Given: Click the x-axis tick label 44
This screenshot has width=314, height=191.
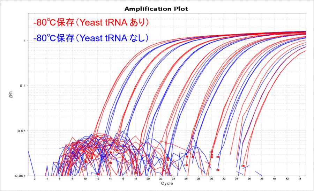Looking at the screenshot, I should pyautogui.click(x=299, y=179).
